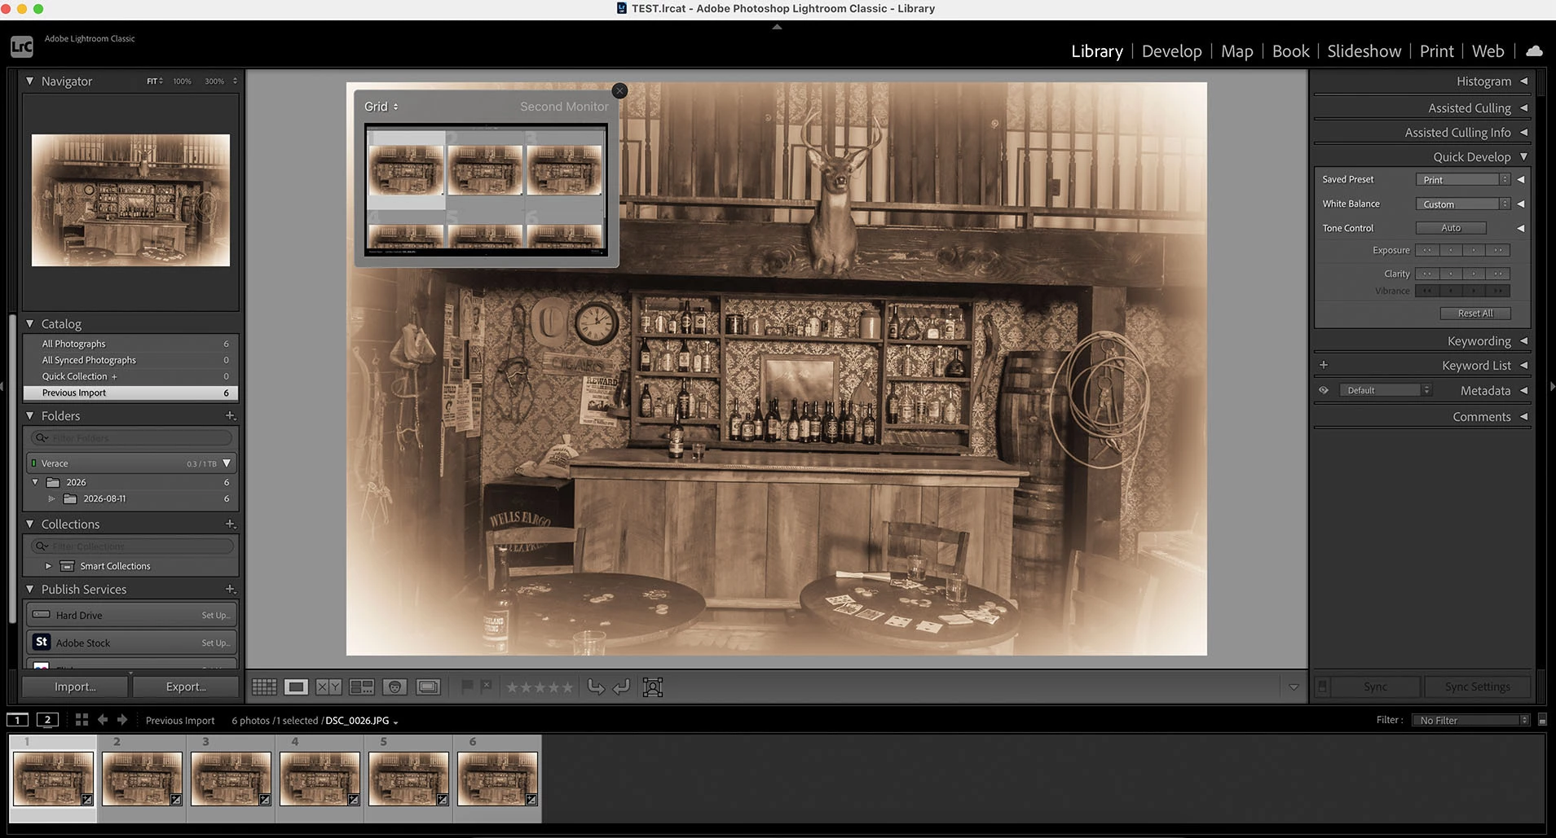Add a publish service with plus icon

(231, 589)
